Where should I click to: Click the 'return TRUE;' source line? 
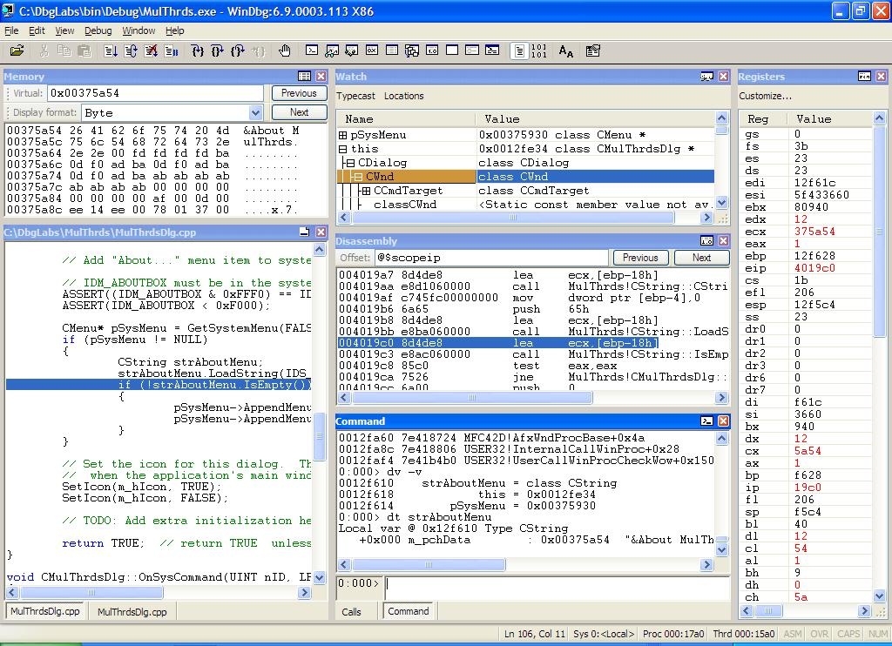tap(104, 543)
